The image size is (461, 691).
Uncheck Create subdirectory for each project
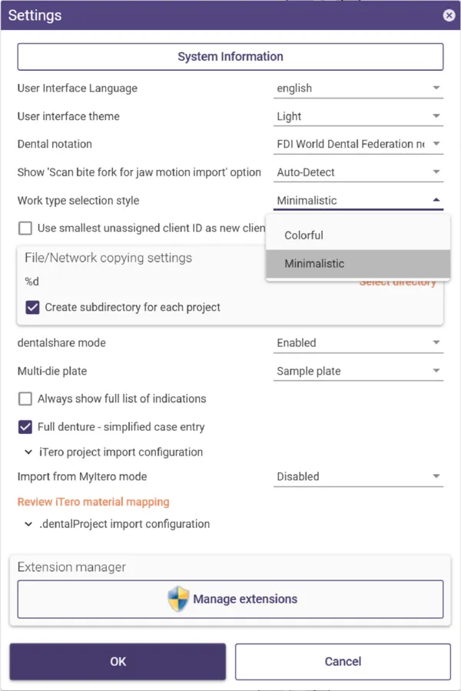32,307
